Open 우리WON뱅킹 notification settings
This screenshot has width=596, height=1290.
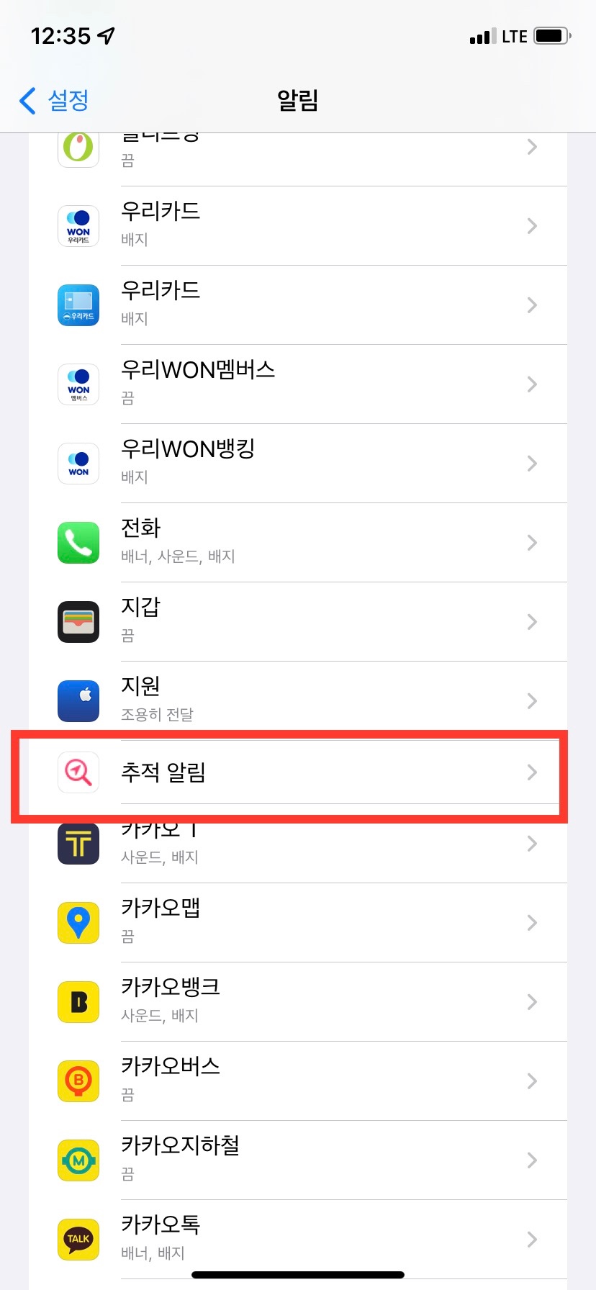pos(298,464)
